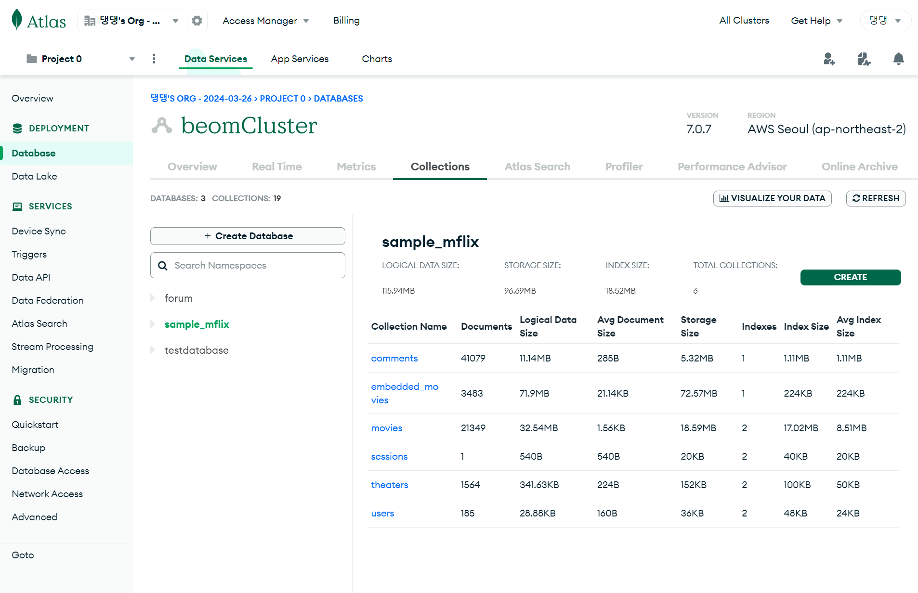
Task: Click the Deployment database stack icon
Action: tap(17, 129)
